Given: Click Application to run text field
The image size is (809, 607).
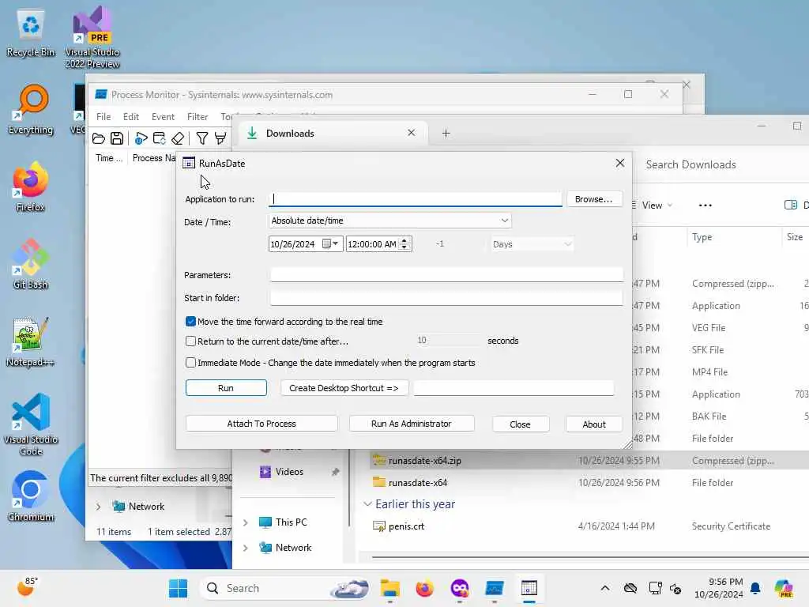Looking at the screenshot, I should (x=416, y=199).
